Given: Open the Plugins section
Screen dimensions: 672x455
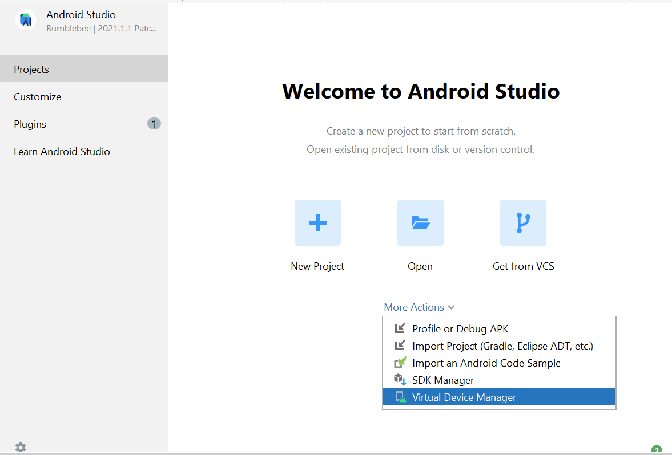Looking at the screenshot, I should (29, 124).
